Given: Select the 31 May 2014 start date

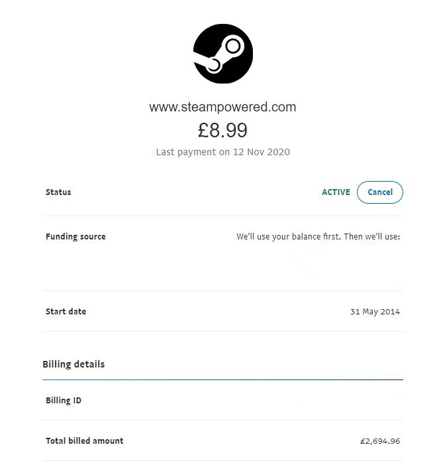Looking at the screenshot, I should click(375, 312).
